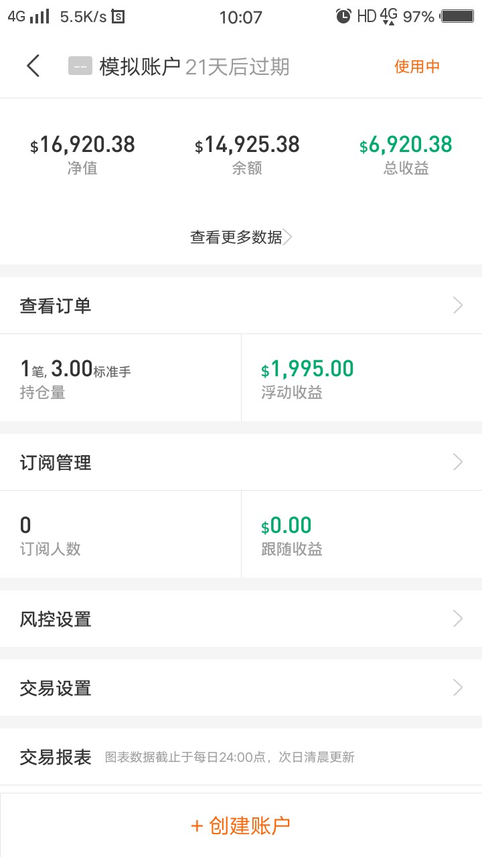Tap the $1,995.00 浮动收益 value
The height and width of the screenshot is (857, 482).
tap(307, 369)
